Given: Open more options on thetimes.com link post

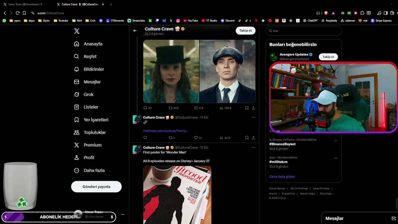Looking at the screenshot, I should coord(253,117).
